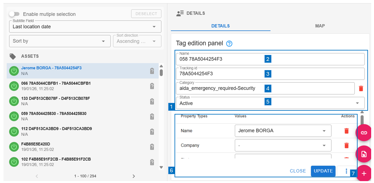Click the help icon beside Tag edition panel
374x183 pixels.
pyautogui.click(x=229, y=44)
